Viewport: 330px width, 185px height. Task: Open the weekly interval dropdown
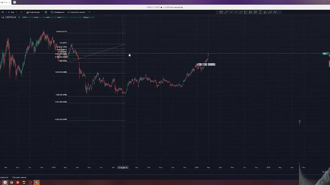pyautogui.click(x=12, y=12)
